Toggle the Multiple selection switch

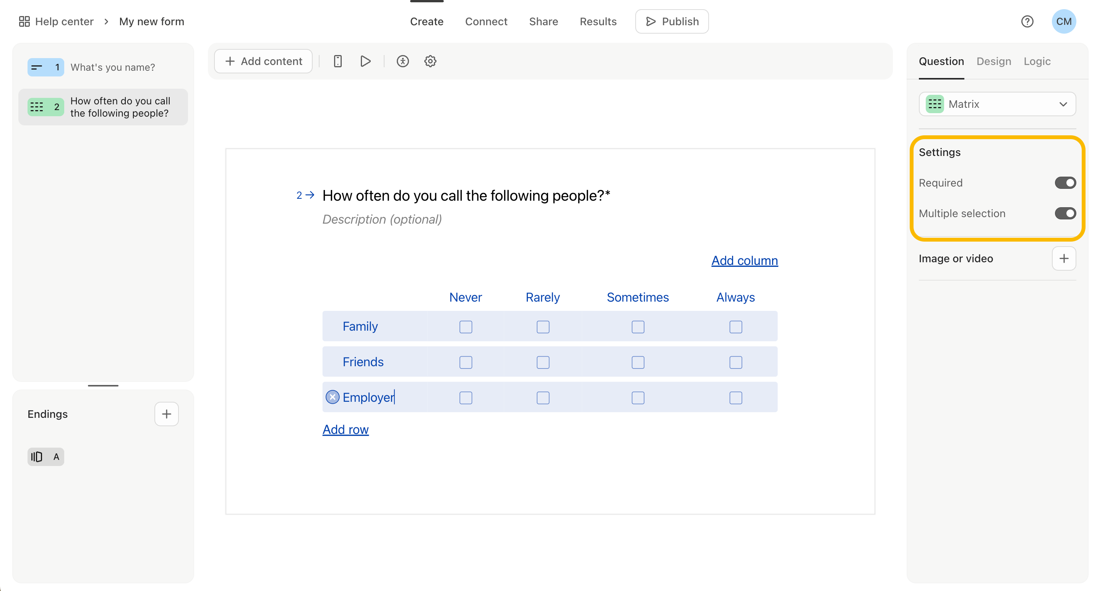(1065, 213)
